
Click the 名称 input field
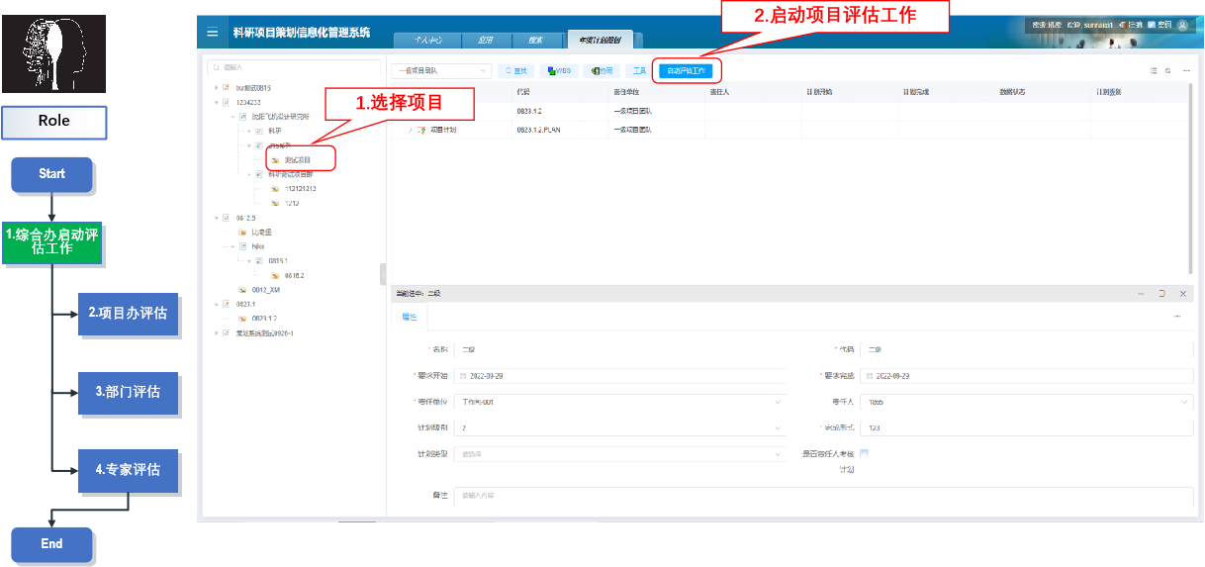(x=621, y=349)
